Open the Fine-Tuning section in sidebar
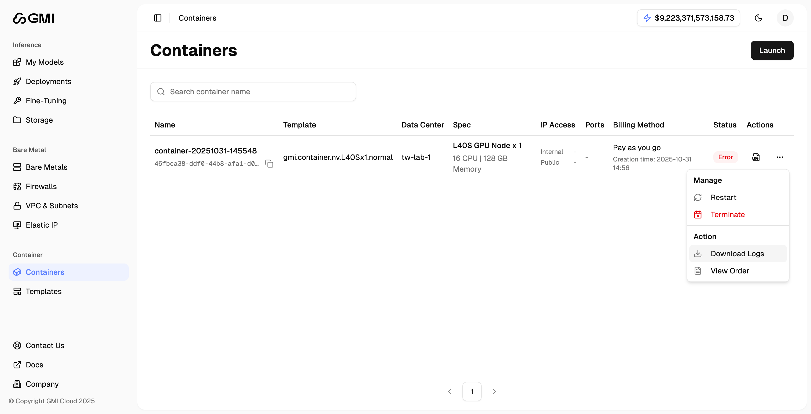Image resolution: width=811 pixels, height=414 pixels. [x=46, y=101]
